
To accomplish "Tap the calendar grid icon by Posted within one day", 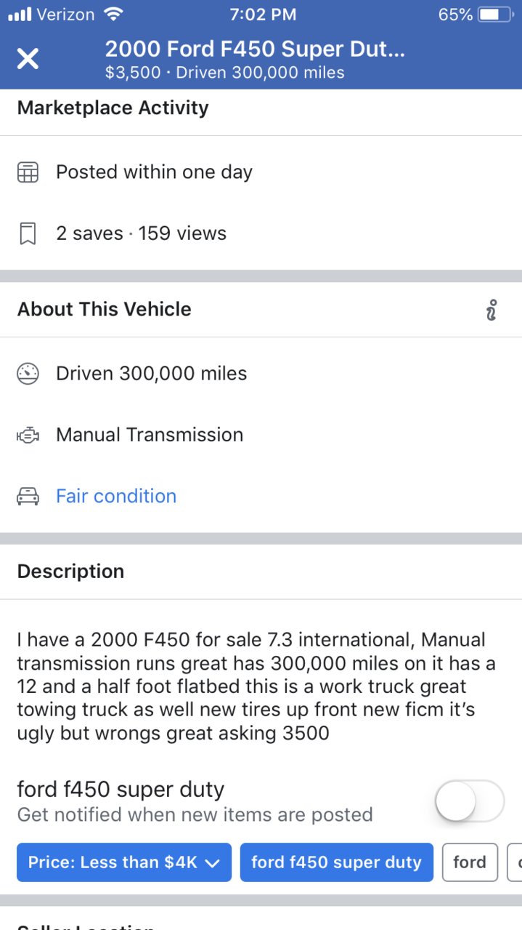I will [x=28, y=172].
